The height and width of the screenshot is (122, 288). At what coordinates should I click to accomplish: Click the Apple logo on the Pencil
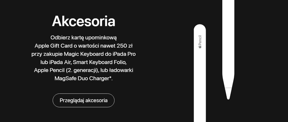point(200,47)
